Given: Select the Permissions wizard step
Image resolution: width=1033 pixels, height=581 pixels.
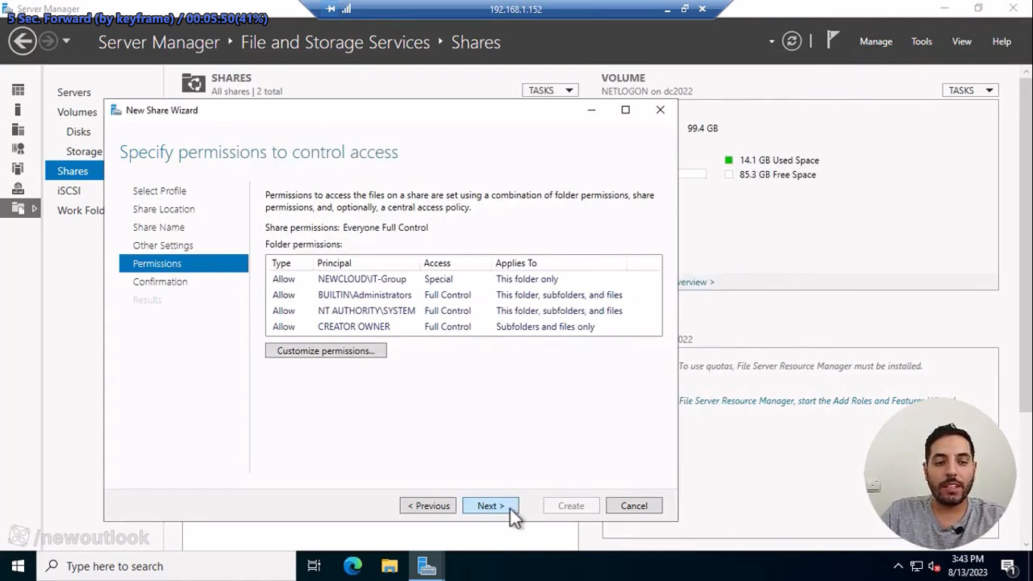Looking at the screenshot, I should (184, 263).
